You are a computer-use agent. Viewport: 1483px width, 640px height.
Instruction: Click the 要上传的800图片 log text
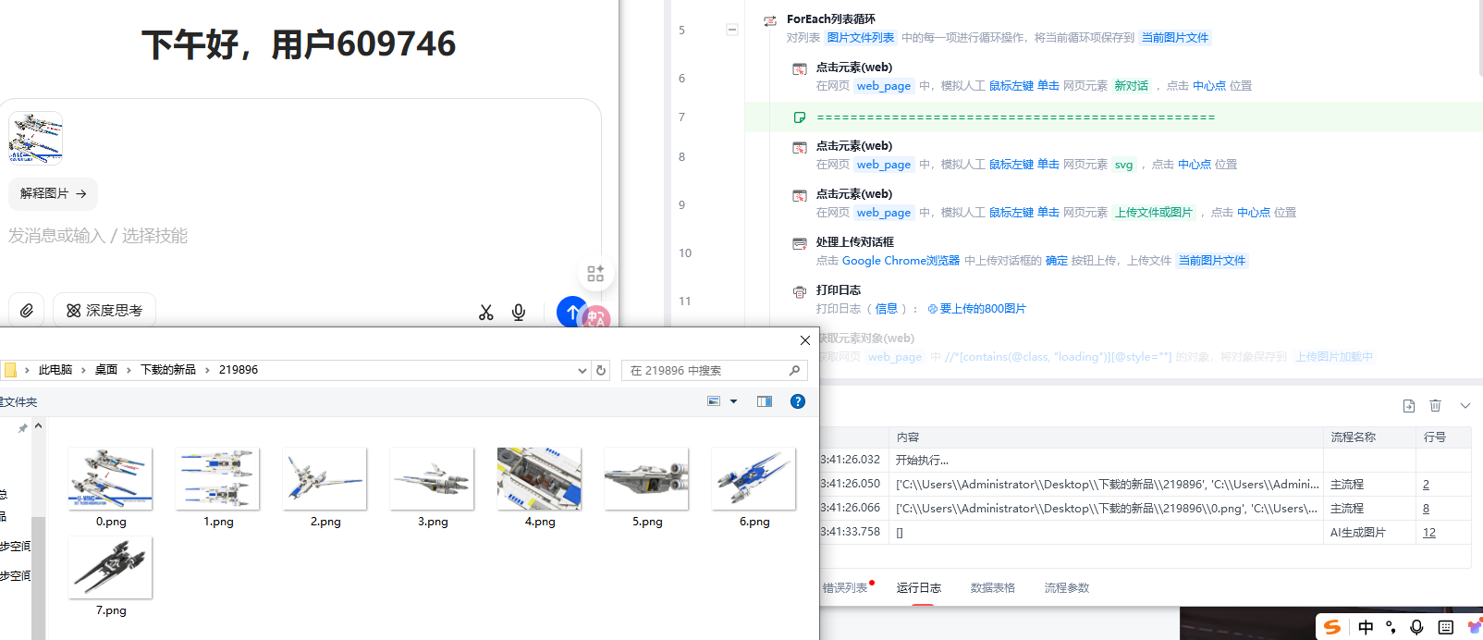[x=984, y=309]
